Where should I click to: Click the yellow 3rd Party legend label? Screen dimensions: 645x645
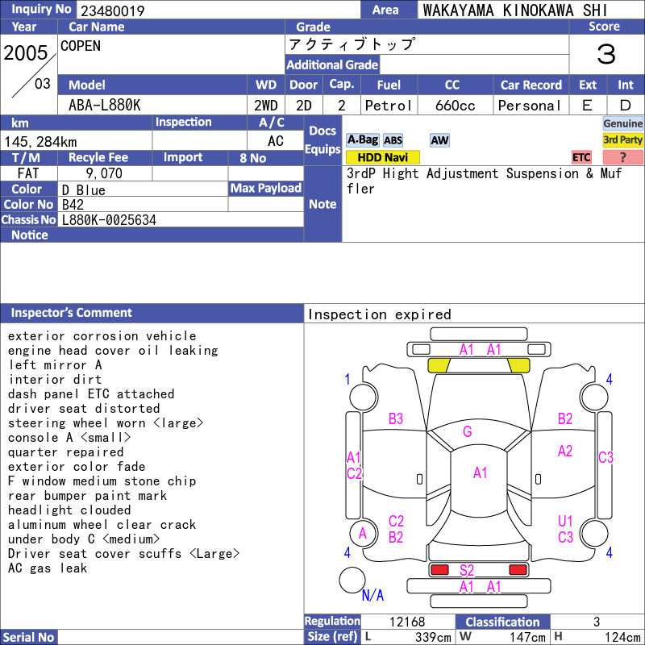(622, 140)
